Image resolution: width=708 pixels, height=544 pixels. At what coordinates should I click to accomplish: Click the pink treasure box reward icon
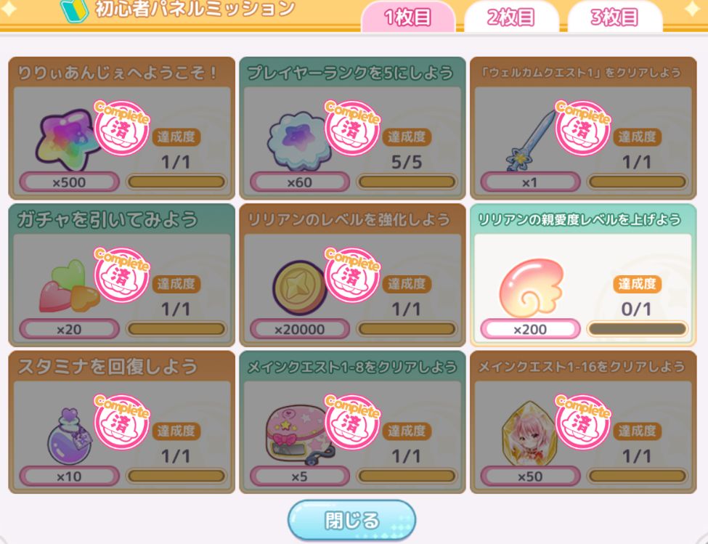click(300, 435)
